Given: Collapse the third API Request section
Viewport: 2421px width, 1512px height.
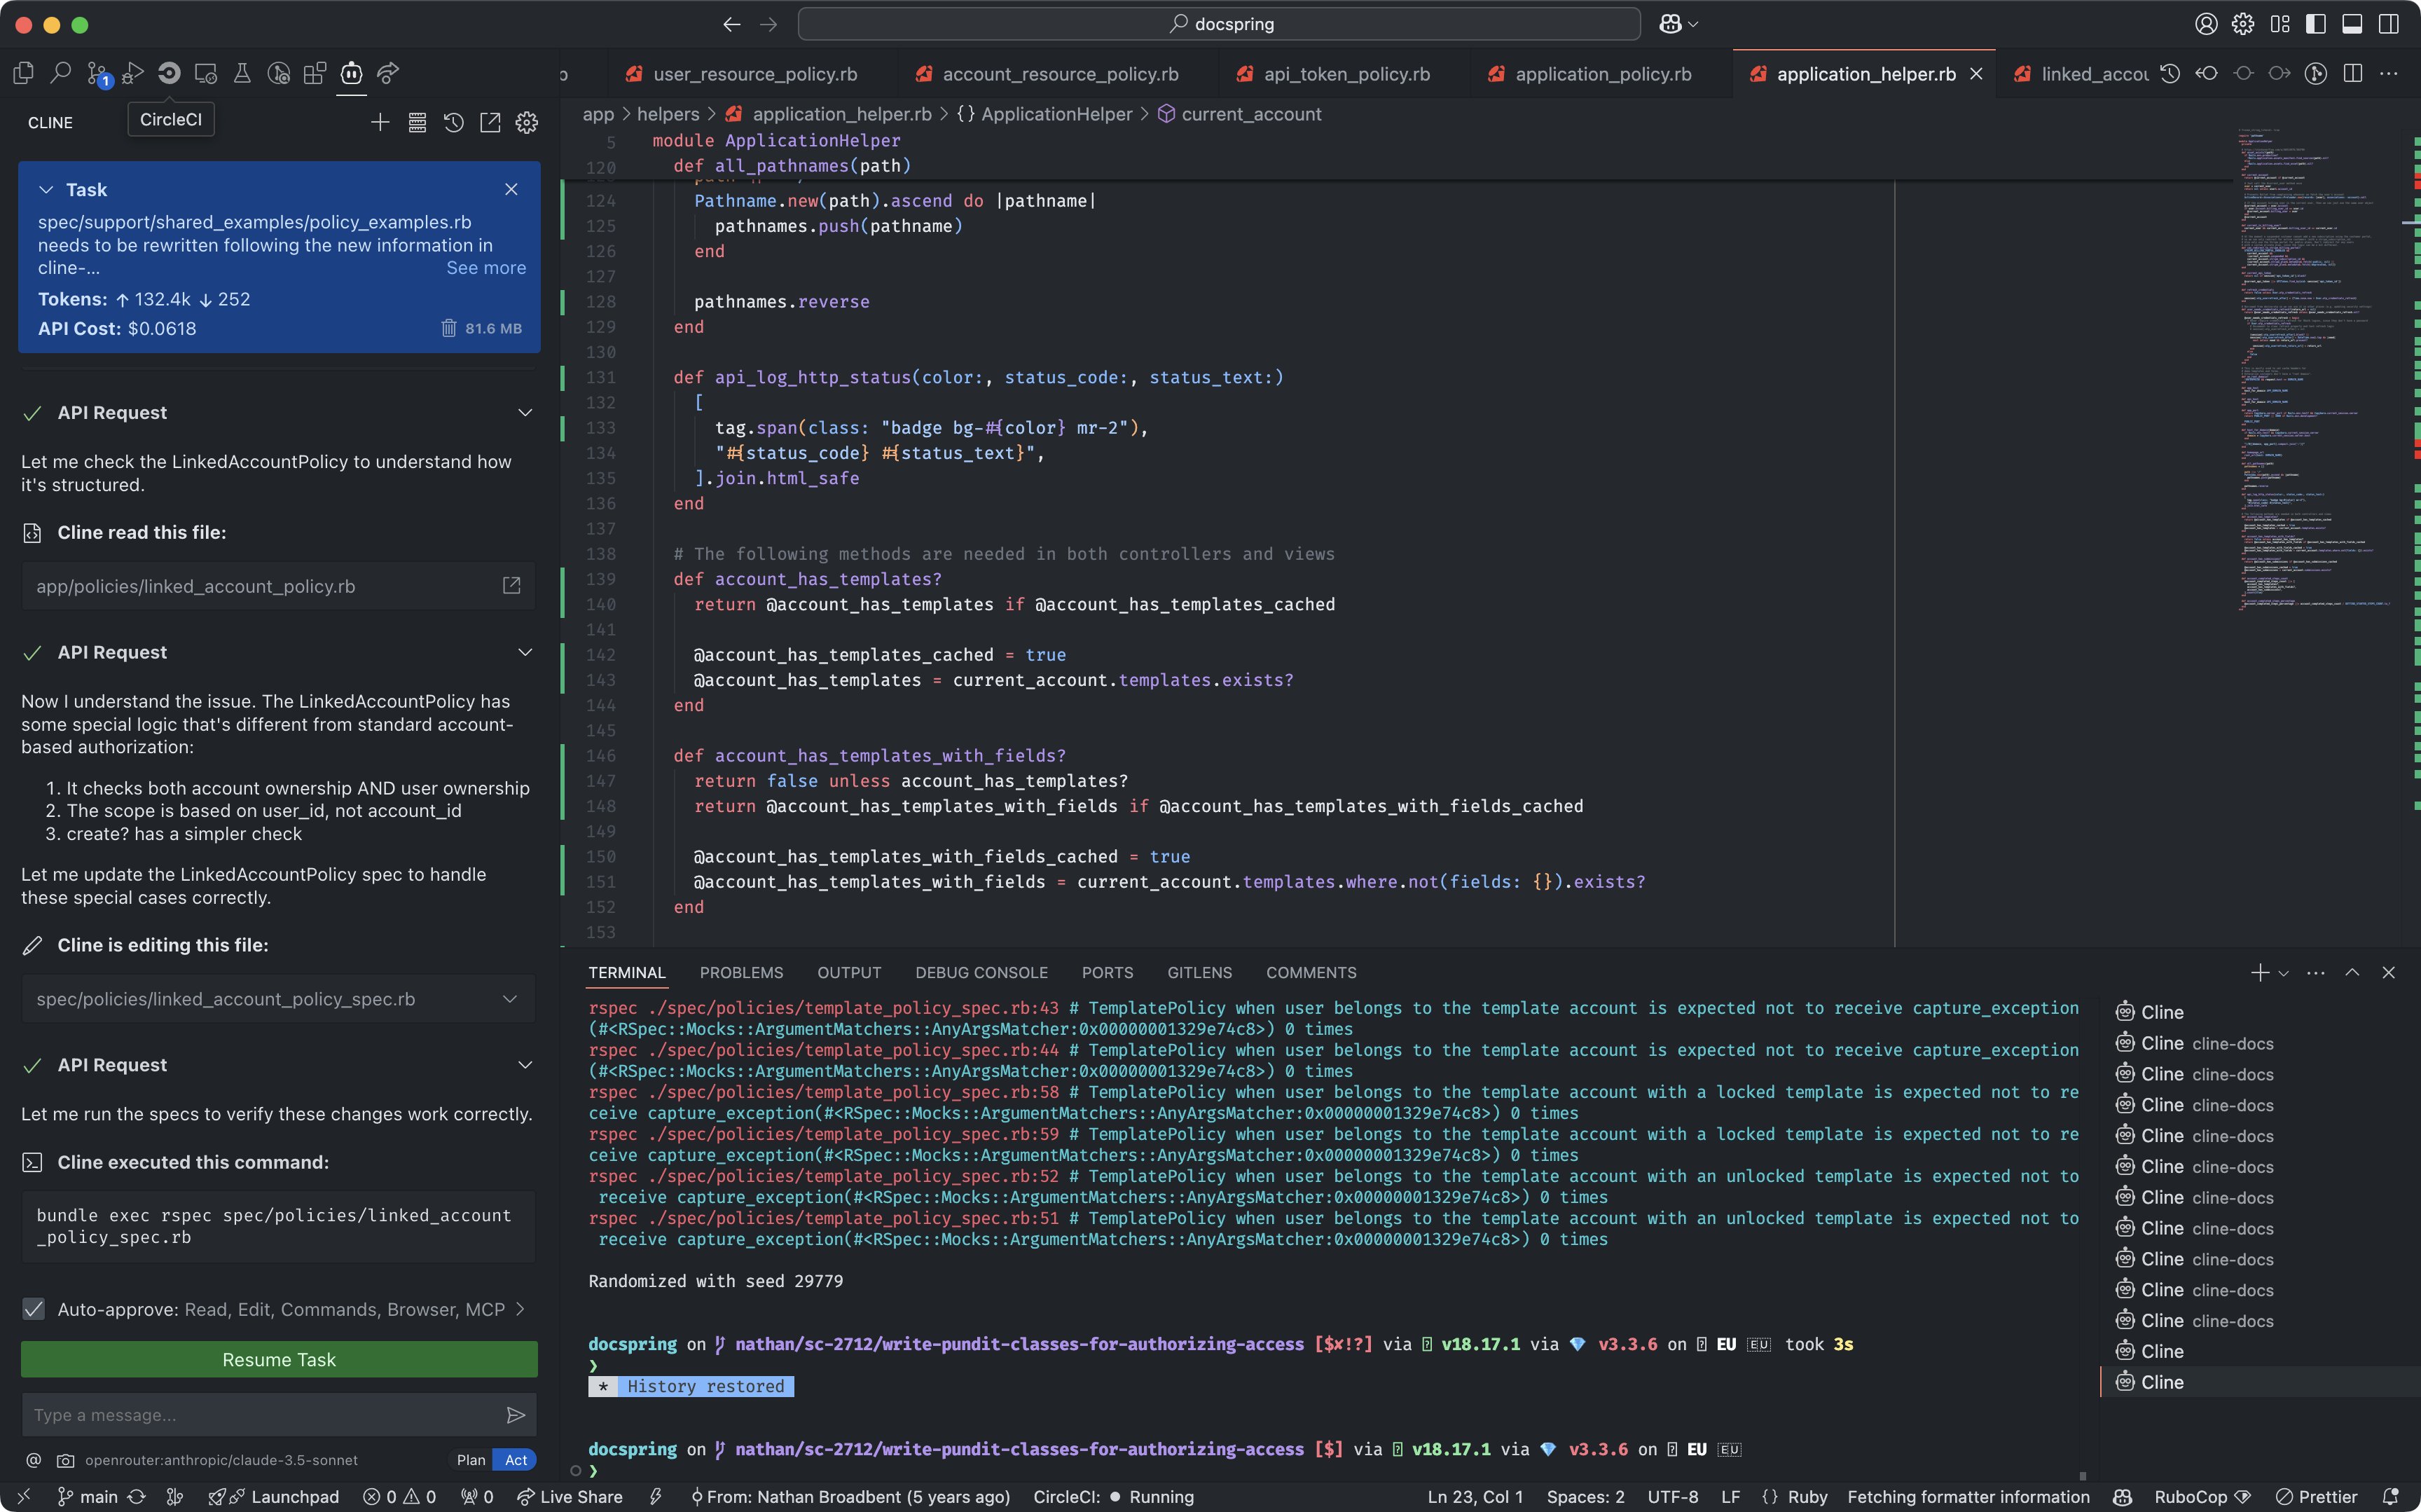Looking at the screenshot, I should (525, 1065).
